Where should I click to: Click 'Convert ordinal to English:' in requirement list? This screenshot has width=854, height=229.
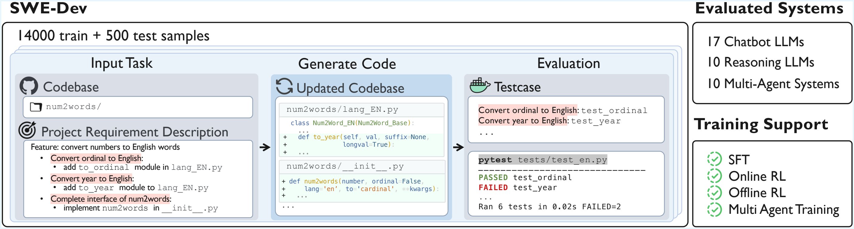click(x=97, y=158)
